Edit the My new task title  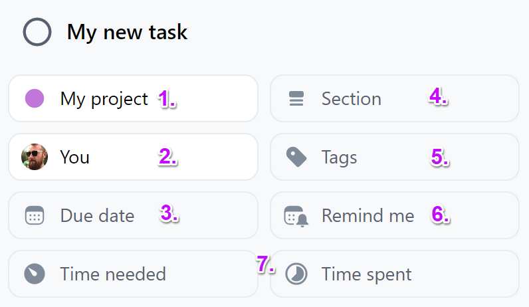[x=127, y=33]
